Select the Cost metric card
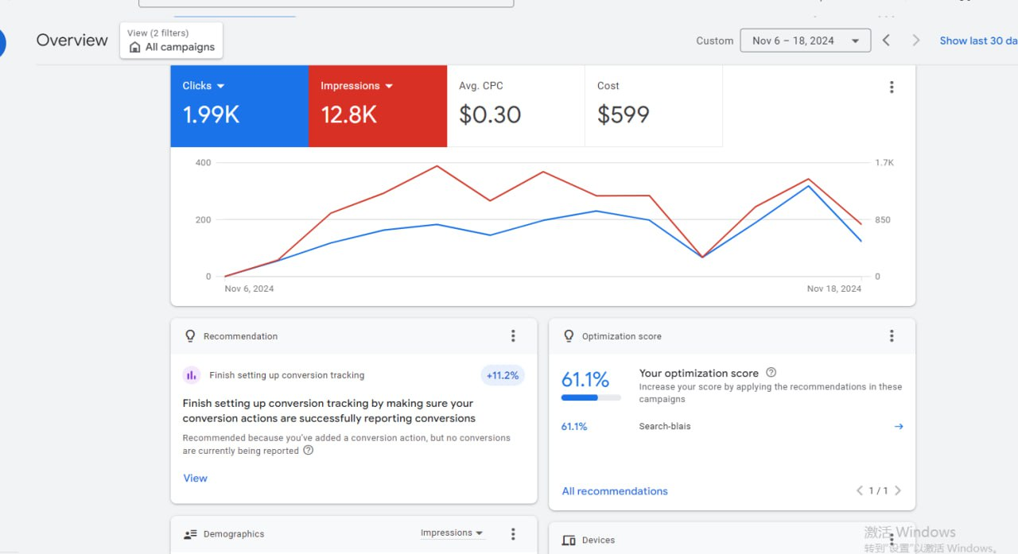This screenshot has height=554, width=1018. [654, 107]
